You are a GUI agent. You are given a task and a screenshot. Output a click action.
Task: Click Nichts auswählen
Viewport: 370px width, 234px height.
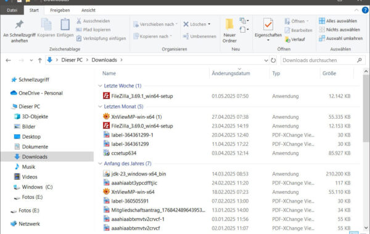(x=340, y=30)
